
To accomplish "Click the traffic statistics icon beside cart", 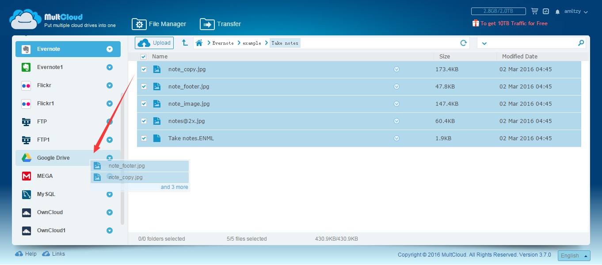I will (x=546, y=11).
